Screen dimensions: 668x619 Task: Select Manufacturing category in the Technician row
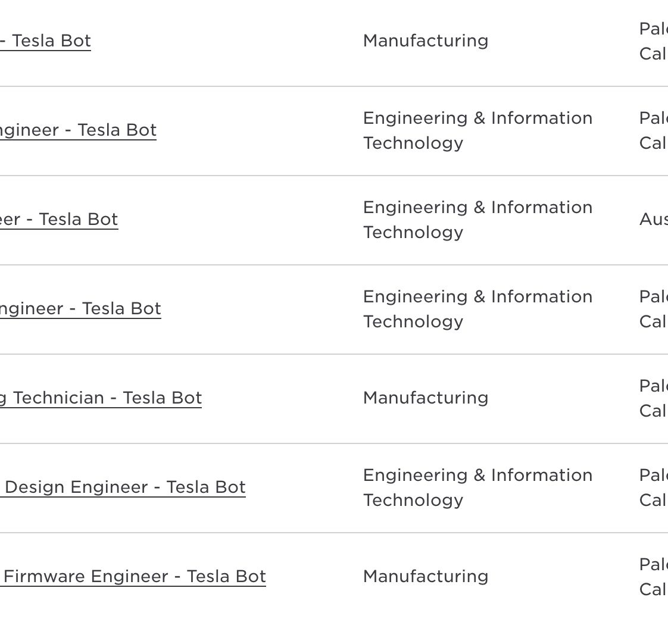click(426, 398)
